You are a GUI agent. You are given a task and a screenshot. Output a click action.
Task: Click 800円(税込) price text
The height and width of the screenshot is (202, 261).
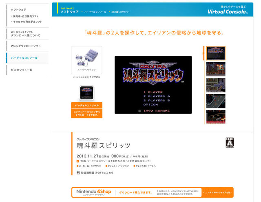120,156
